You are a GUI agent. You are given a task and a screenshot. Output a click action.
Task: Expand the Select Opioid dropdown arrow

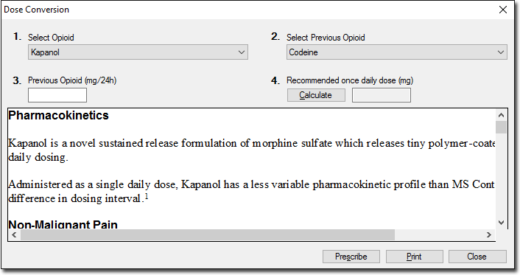click(242, 52)
